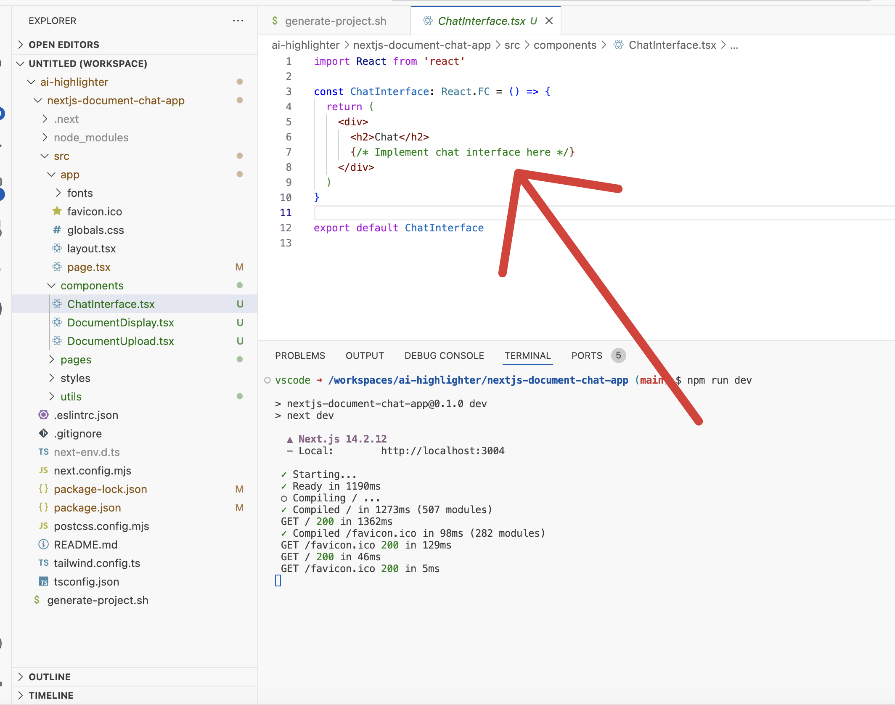The width and height of the screenshot is (895, 705).
Task: Click the ESLint icon beside .eslintrc.json
Action: point(43,415)
